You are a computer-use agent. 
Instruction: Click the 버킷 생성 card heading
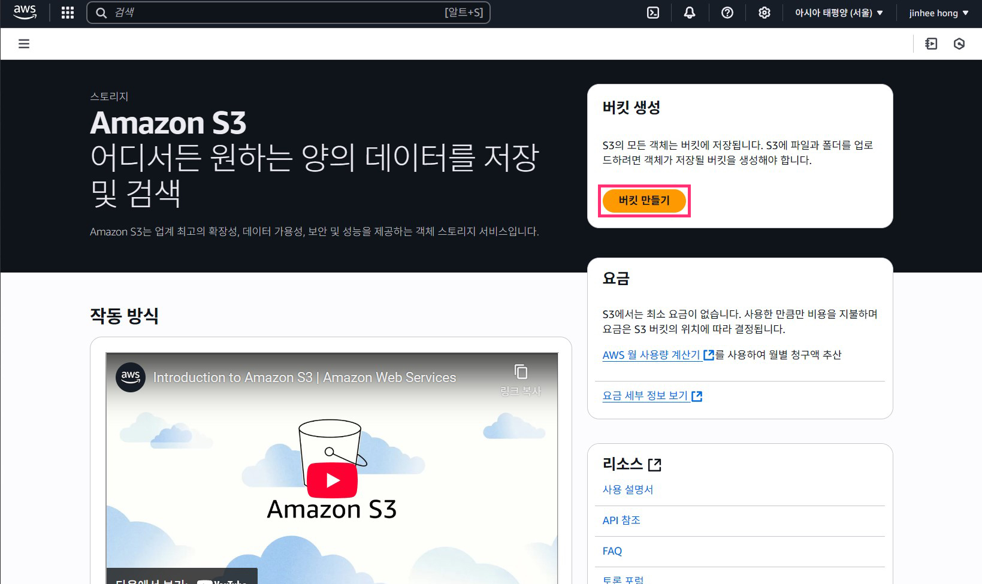coord(631,108)
